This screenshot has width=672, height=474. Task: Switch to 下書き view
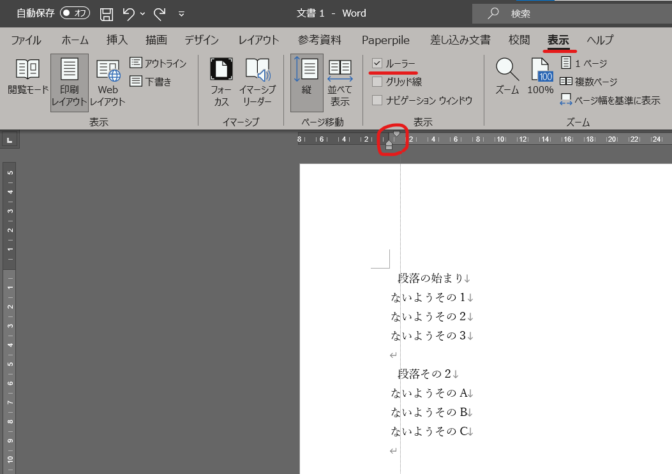coord(151,82)
